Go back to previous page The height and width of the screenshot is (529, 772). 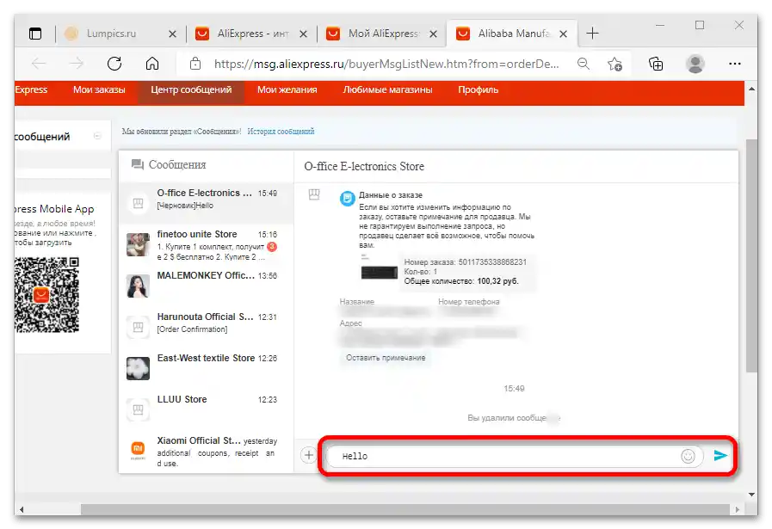(x=39, y=64)
